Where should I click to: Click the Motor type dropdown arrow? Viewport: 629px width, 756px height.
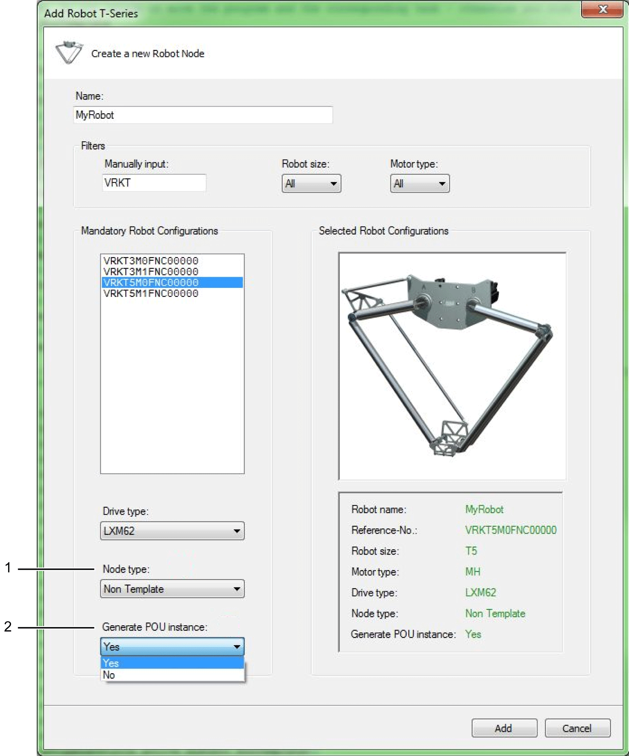[x=442, y=184]
